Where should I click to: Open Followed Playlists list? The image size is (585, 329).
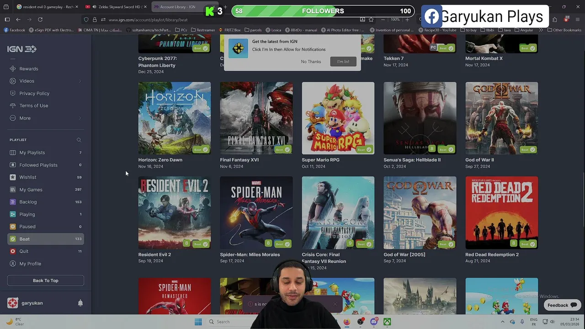point(45,165)
